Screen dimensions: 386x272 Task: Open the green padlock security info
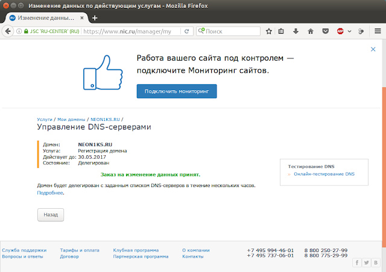point(26,31)
